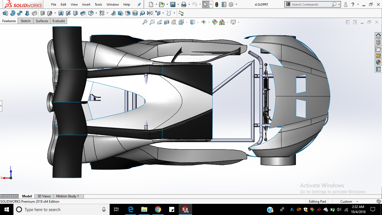Select the Revolved Boss/Base tool

(x=13, y=13)
